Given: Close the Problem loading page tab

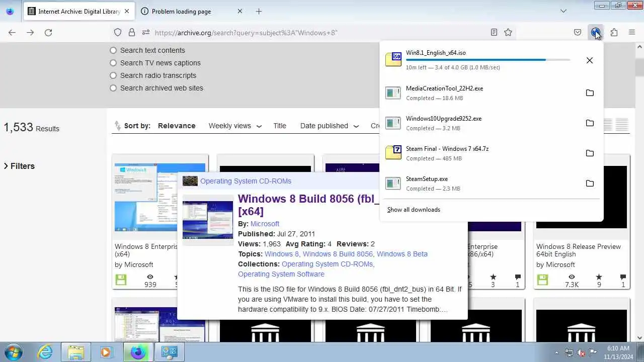Looking at the screenshot, I should click(x=239, y=11).
